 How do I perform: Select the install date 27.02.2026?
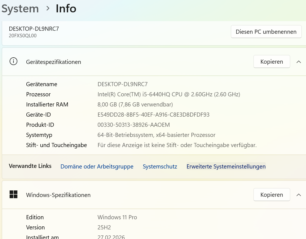(x=111, y=237)
